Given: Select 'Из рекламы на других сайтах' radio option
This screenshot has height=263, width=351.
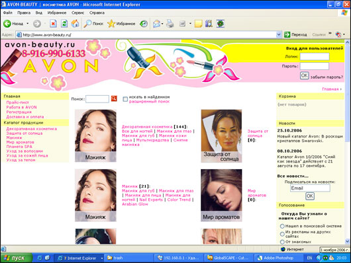Looking at the screenshot, I should click(x=282, y=234).
